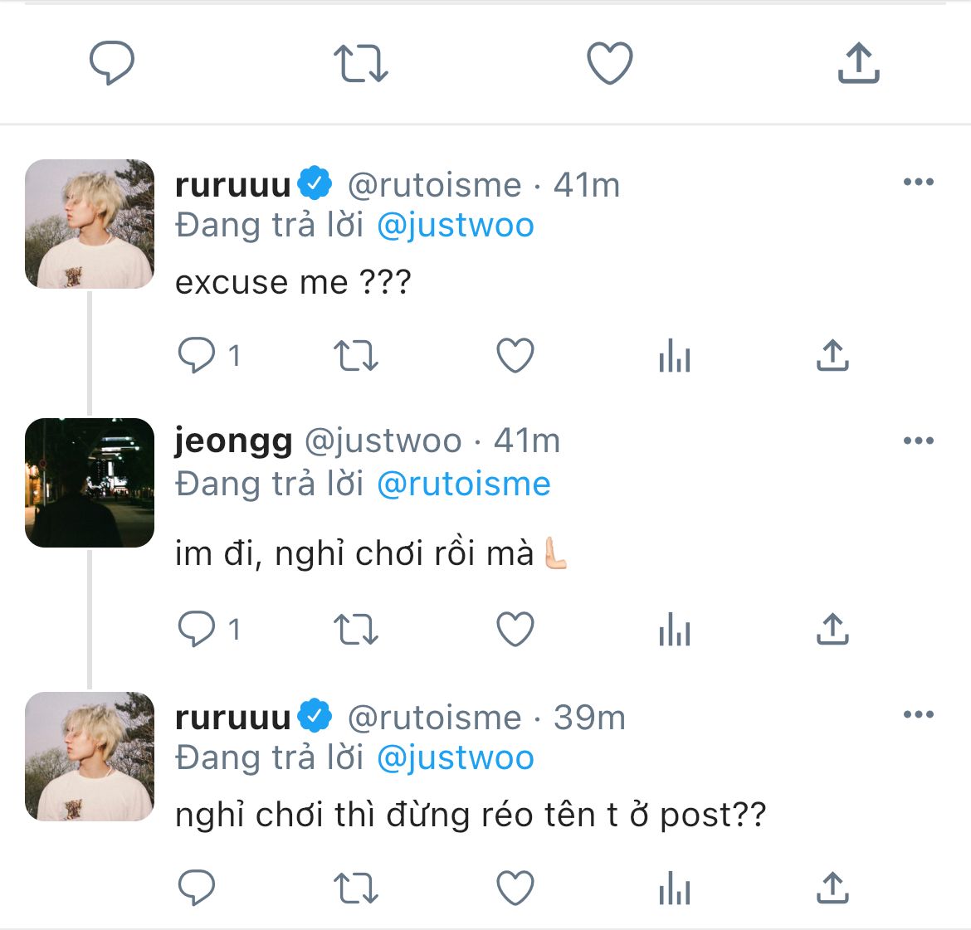Like the 'excuse me ???' tweet
This screenshot has height=930, width=971.
coord(515,355)
